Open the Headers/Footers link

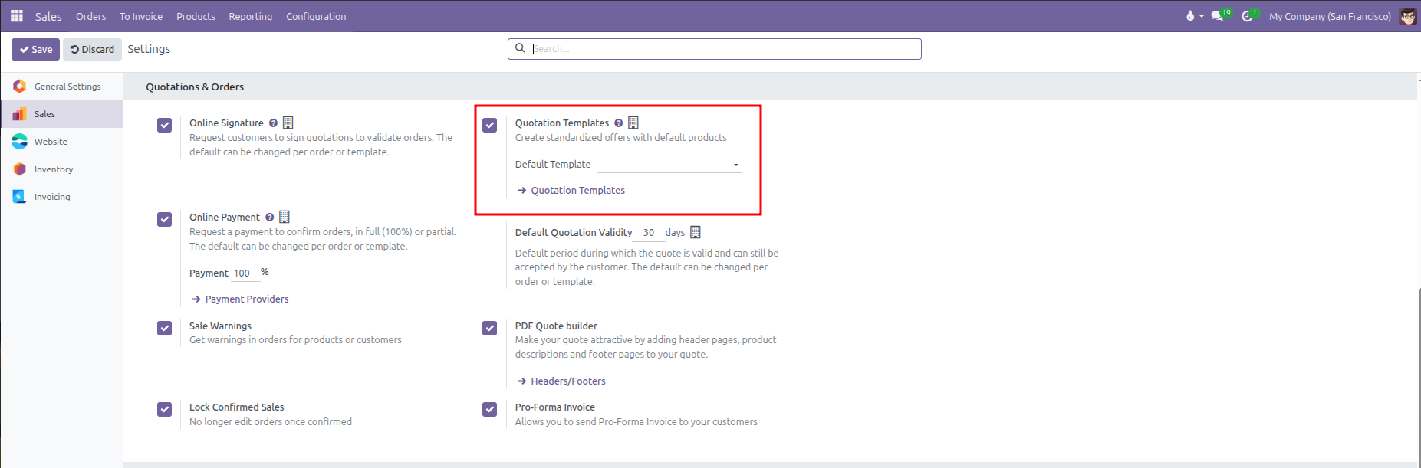click(568, 381)
